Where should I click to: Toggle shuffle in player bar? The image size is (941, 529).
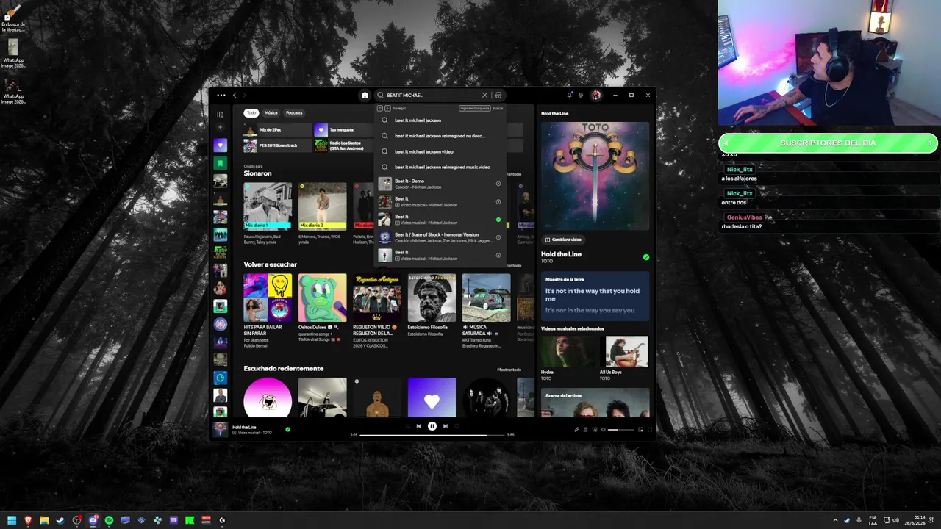click(x=407, y=426)
